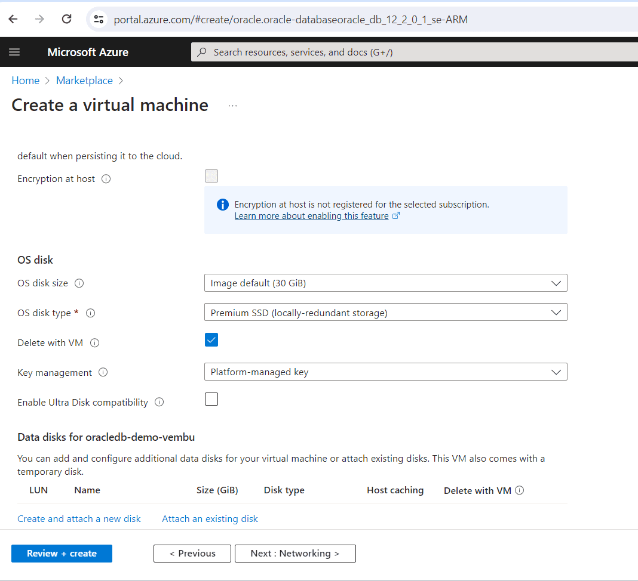
Task: Click the Previous button
Action: coord(192,554)
